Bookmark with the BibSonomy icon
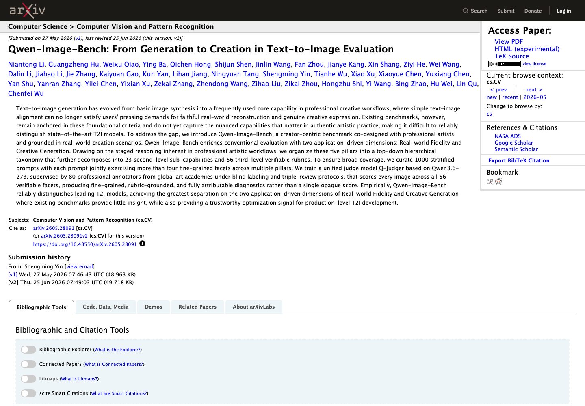This screenshot has height=406, width=585. point(490,182)
